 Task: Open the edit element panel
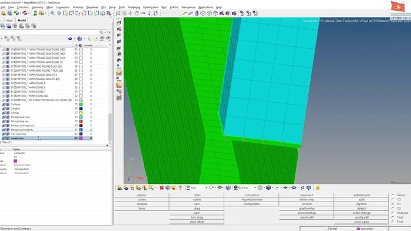point(362,195)
